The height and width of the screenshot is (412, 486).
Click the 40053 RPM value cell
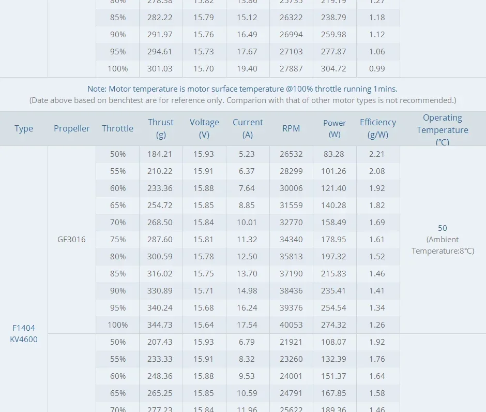(x=291, y=325)
